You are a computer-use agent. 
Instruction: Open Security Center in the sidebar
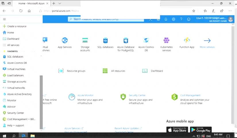coord(13,113)
